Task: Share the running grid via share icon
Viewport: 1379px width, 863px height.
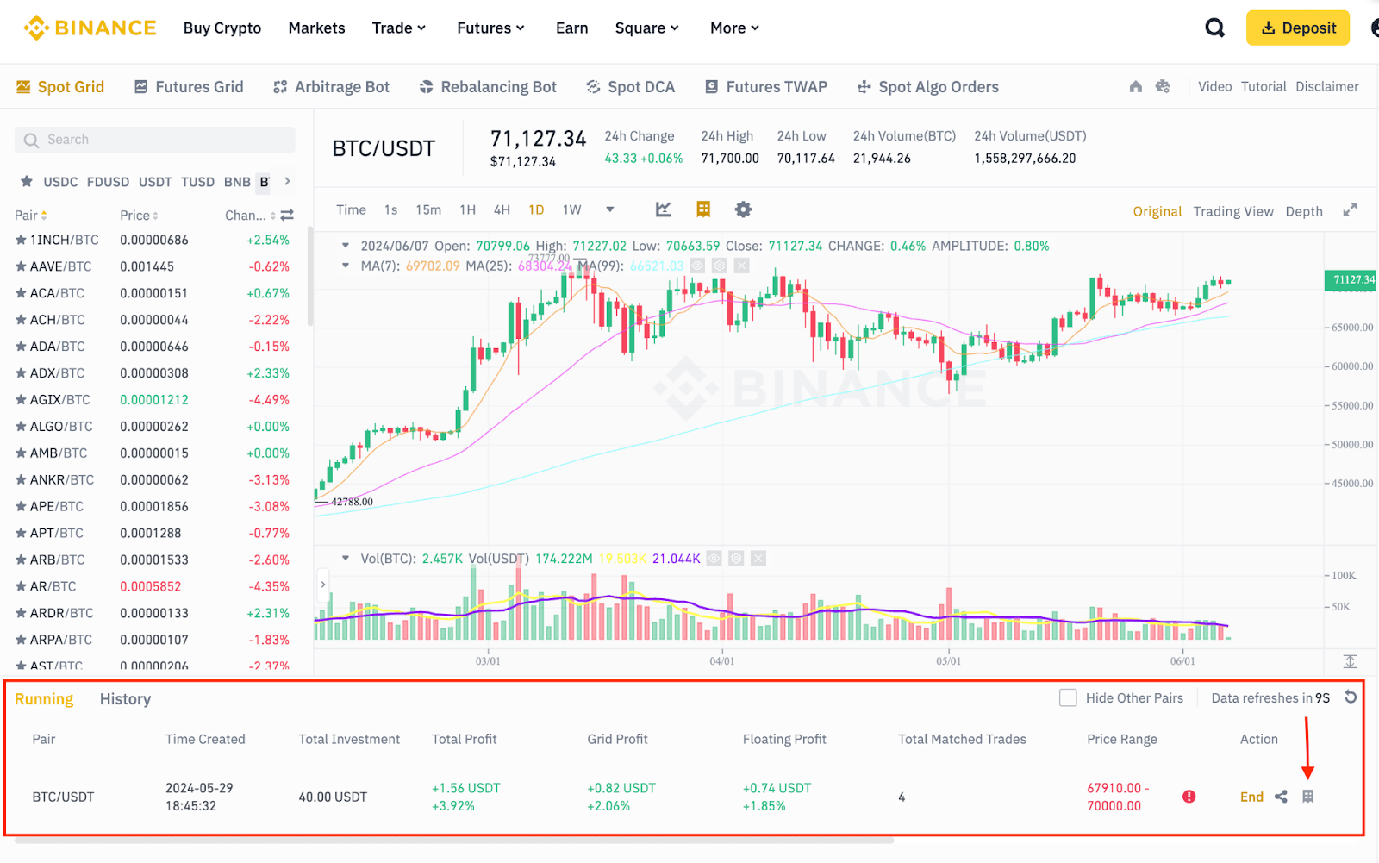Action: pyautogui.click(x=1280, y=796)
